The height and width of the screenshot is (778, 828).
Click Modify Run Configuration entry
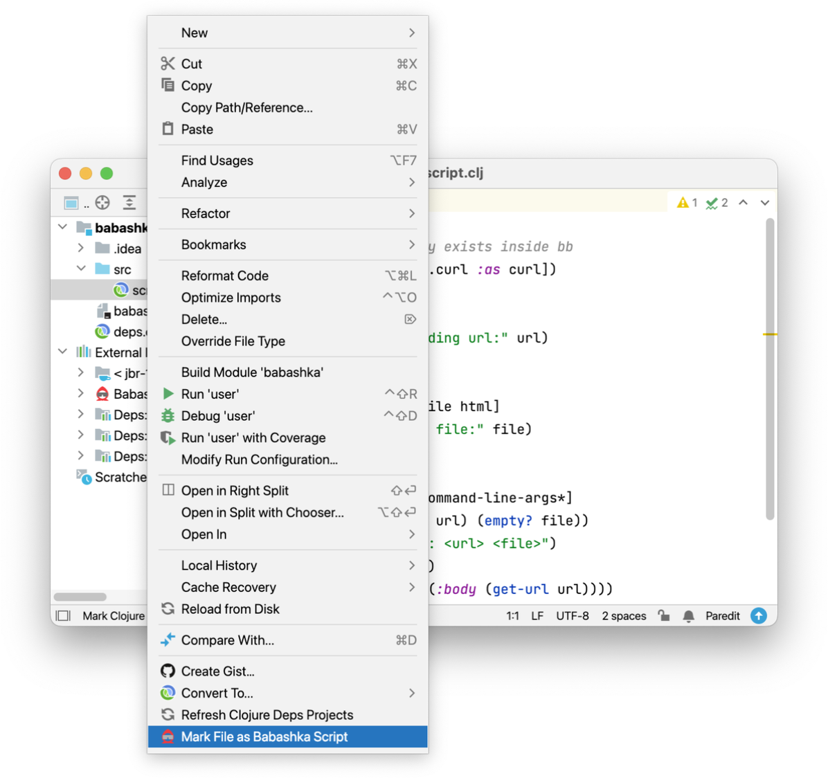[x=288, y=459]
